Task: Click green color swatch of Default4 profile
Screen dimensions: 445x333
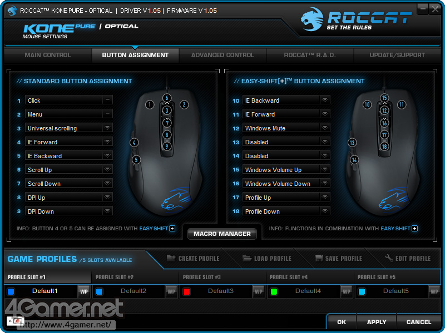Action: (x=274, y=291)
